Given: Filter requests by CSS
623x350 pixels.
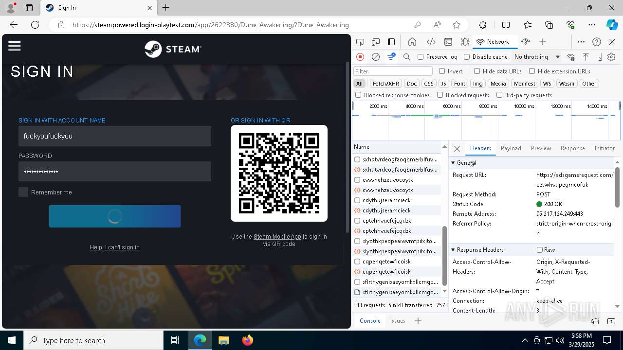Looking at the screenshot, I should [428, 84].
